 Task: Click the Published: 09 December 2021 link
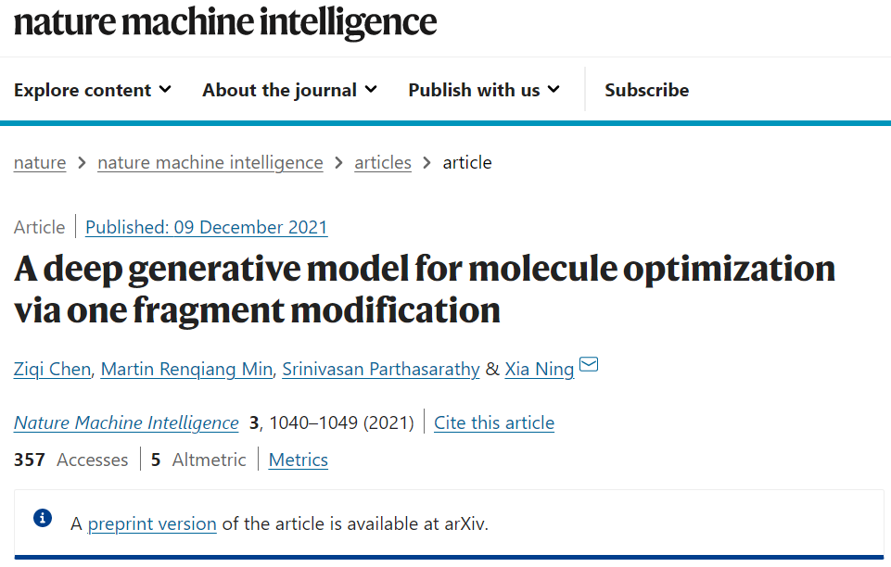tap(206, 227)
